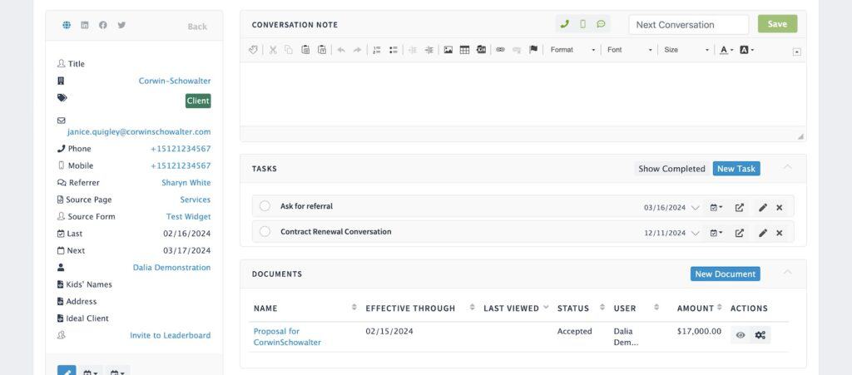852x375 pixels.
Task: Open the Font dropdown
Action: 630,50
